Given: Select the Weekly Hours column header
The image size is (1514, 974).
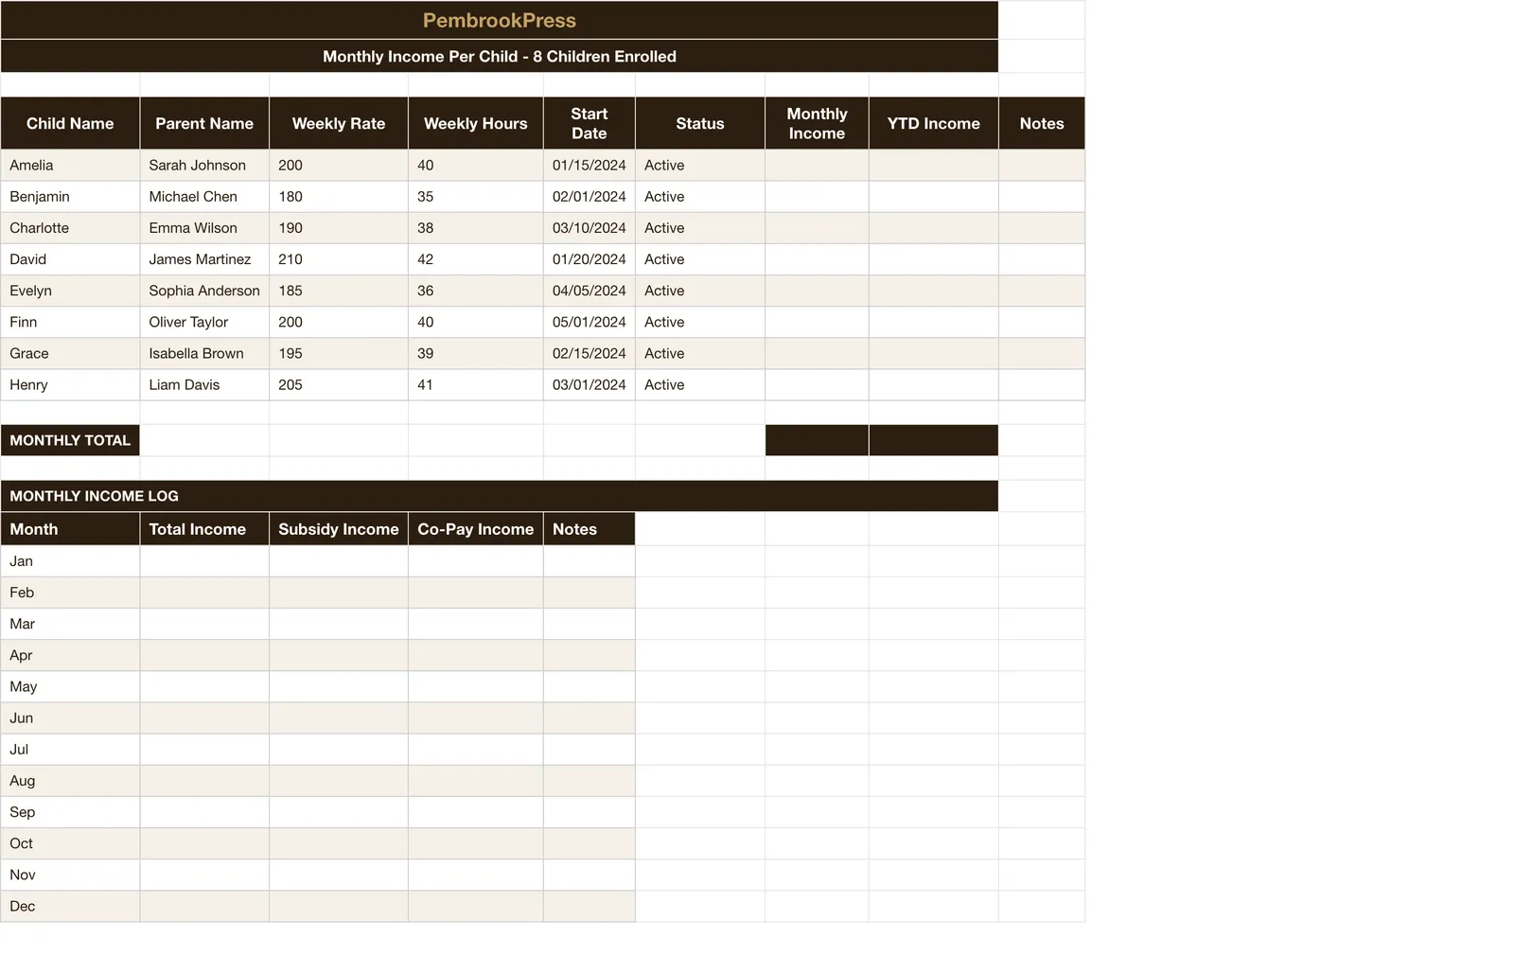Looking at the screenshot, I should click(476, 123).
